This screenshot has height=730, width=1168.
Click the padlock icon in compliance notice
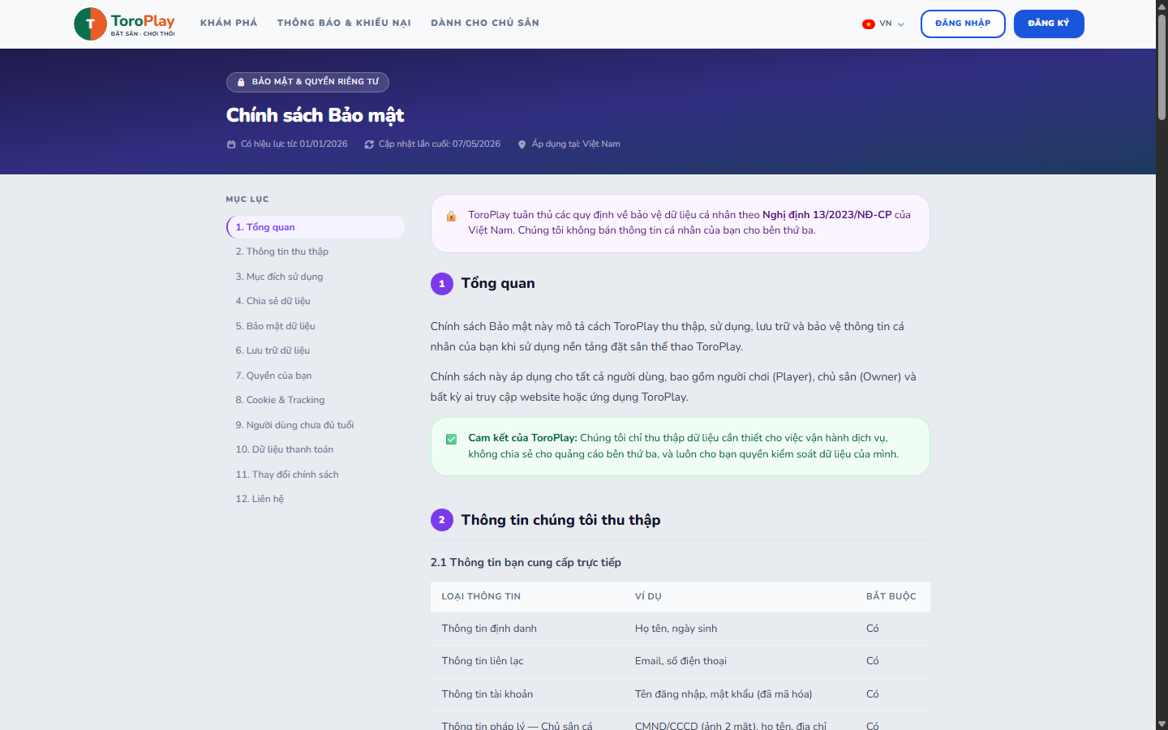(451, 216)
